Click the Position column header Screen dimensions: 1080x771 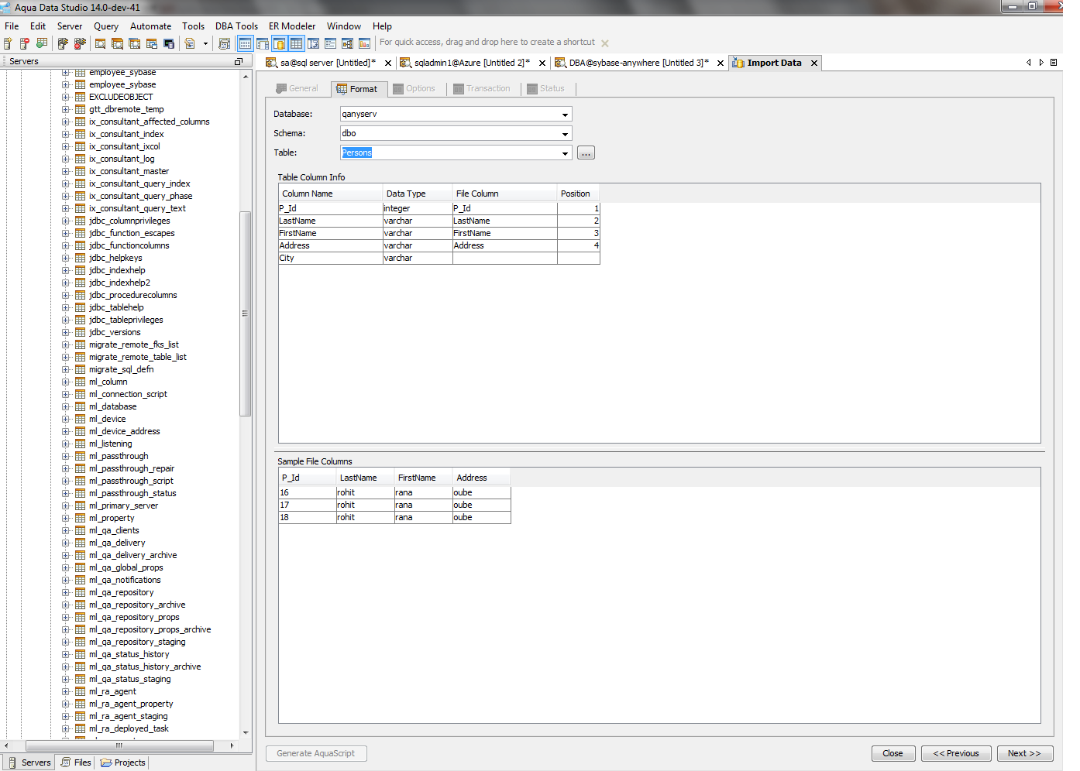578,194
